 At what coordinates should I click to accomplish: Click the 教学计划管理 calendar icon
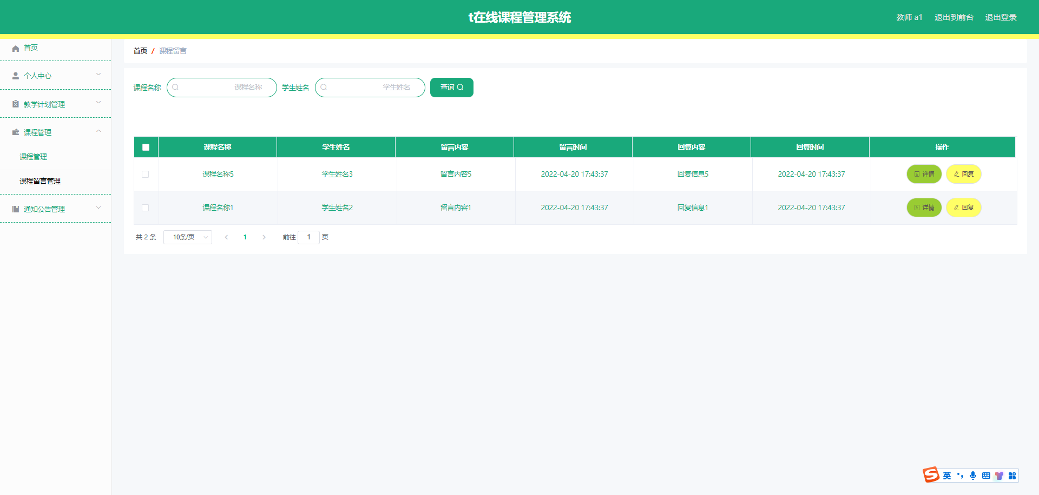(15, 104)
